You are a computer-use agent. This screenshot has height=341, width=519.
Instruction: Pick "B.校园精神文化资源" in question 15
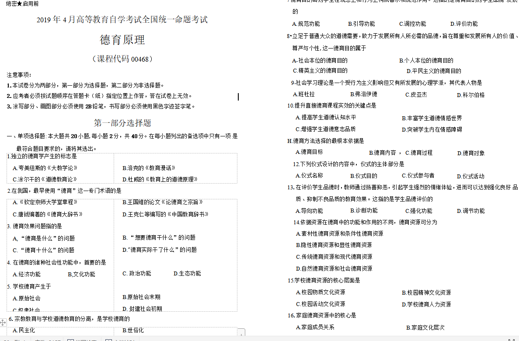426,292
